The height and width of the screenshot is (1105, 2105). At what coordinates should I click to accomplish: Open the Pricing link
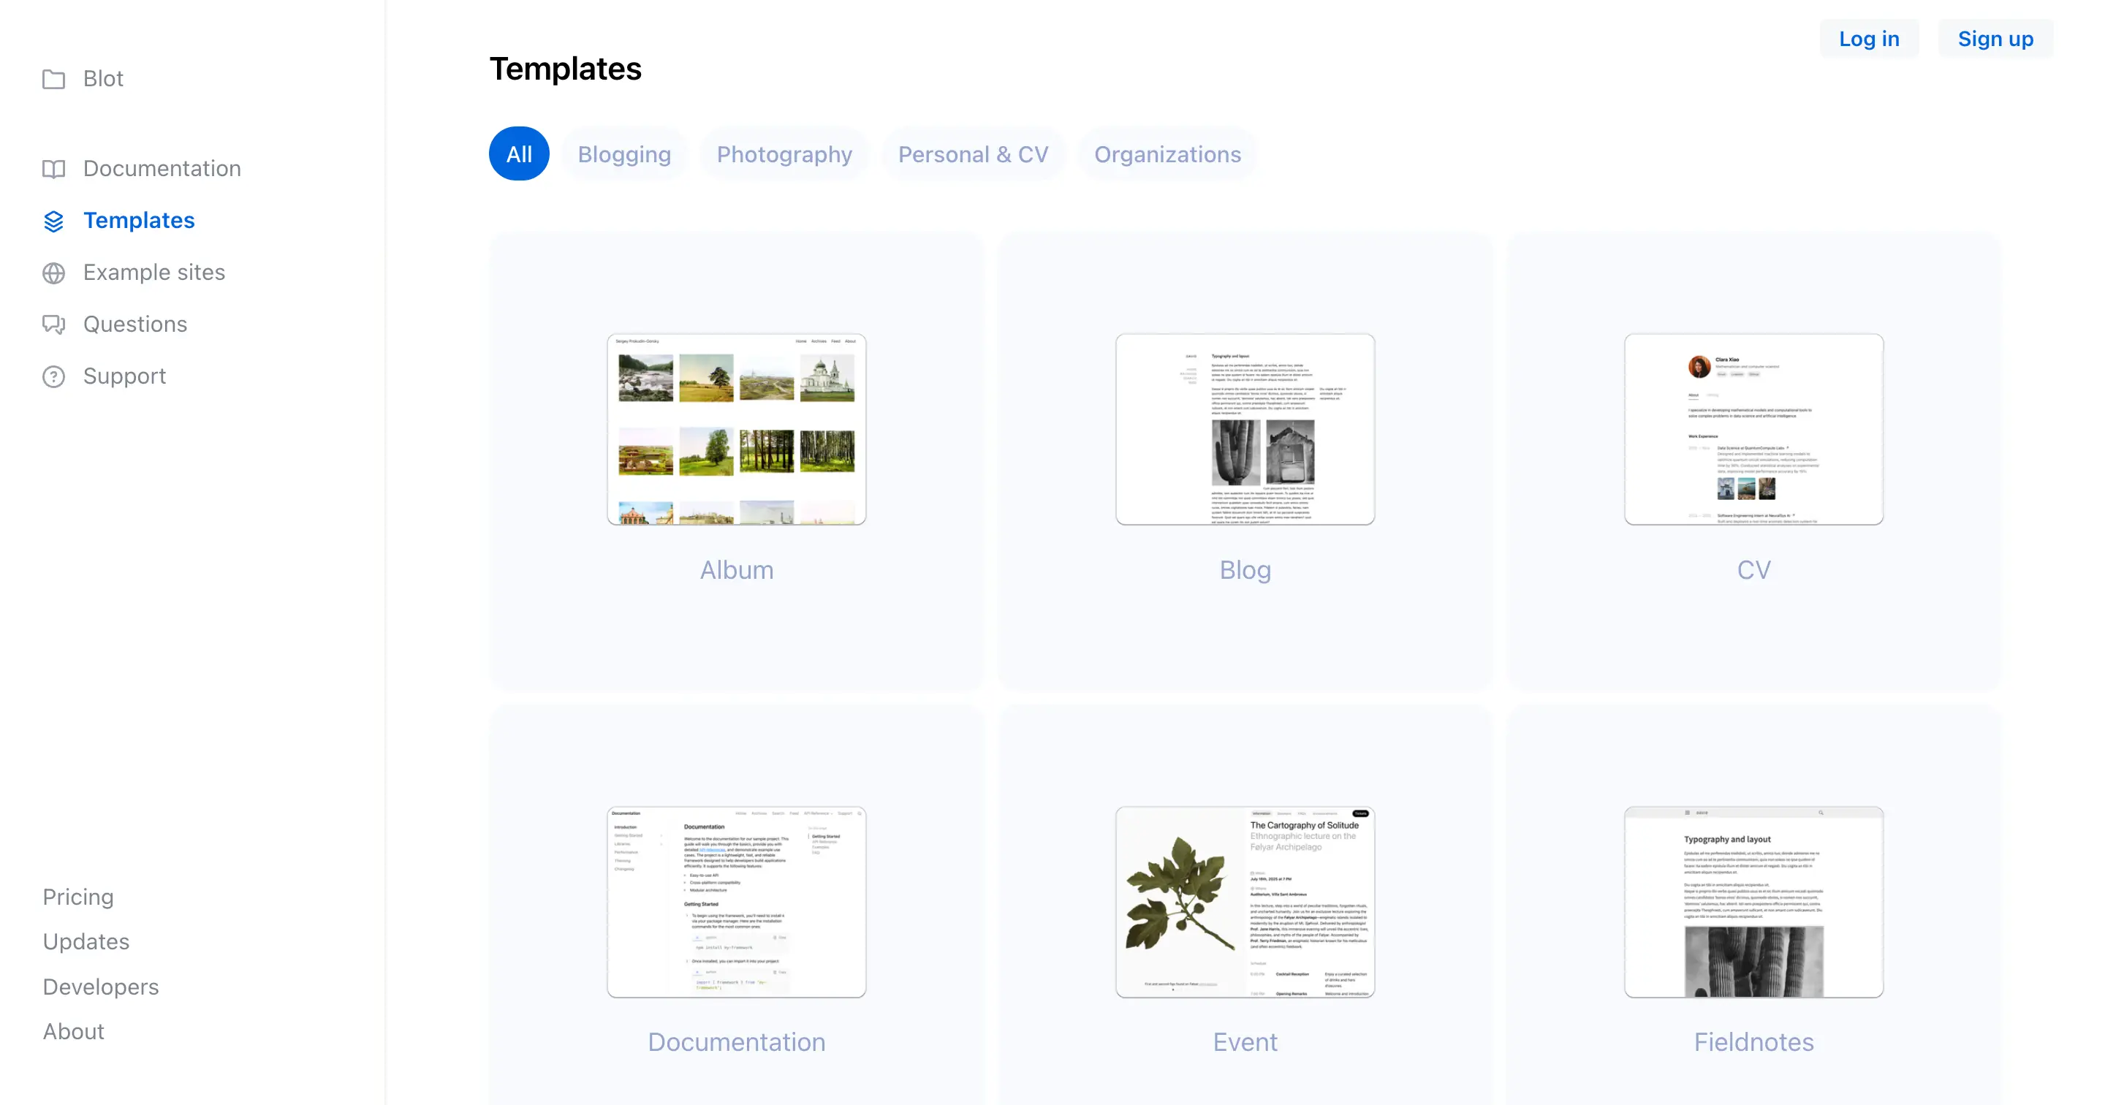[x=78, y=897]
